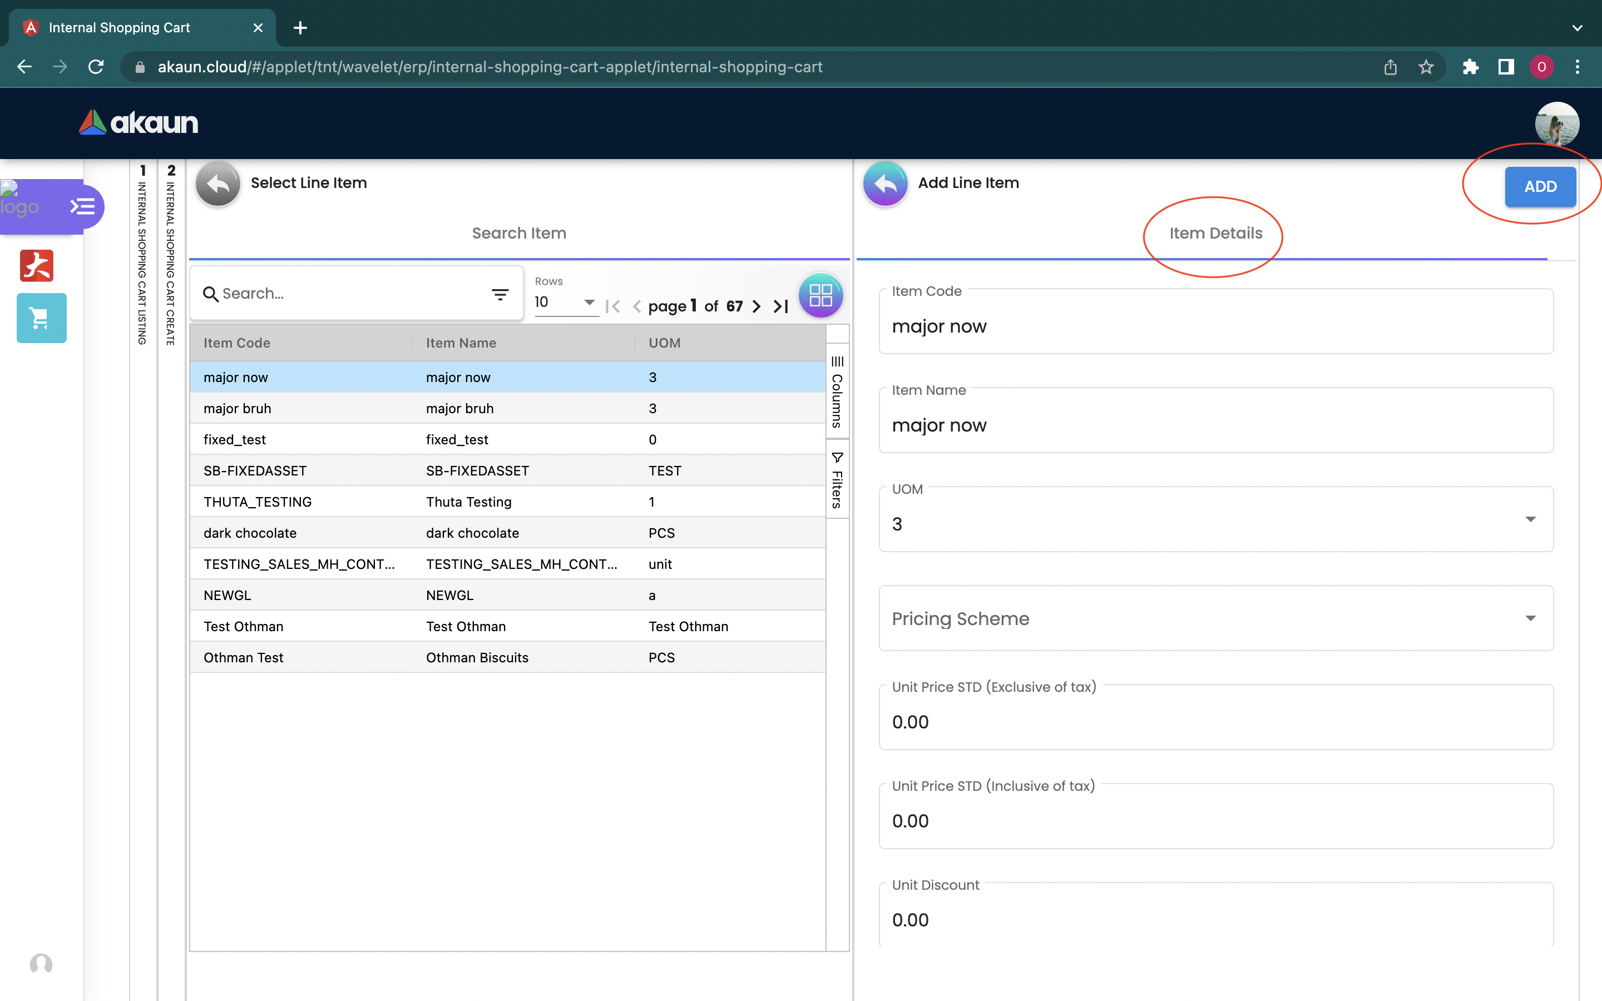The image size is (1602, 1001).
Task: Click the ADD button
Action: pyautogui.click(x=1540, y=187)
